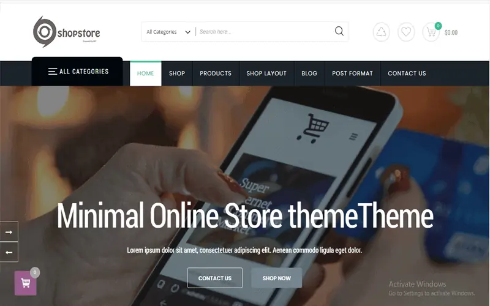Click into the Search here field
This screenshot has width=490, height=306.
265,32
